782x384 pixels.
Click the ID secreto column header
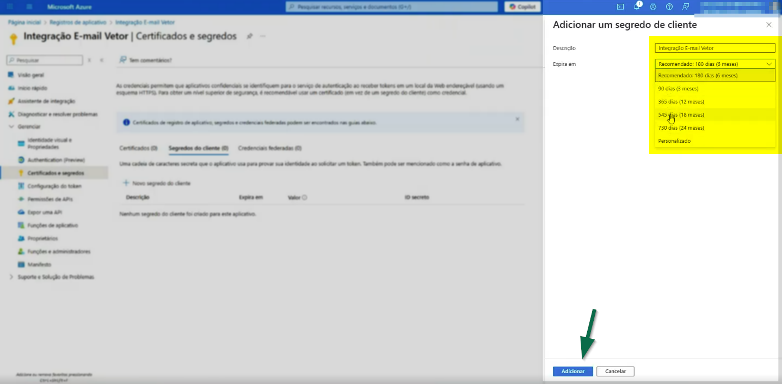(417, 197)
